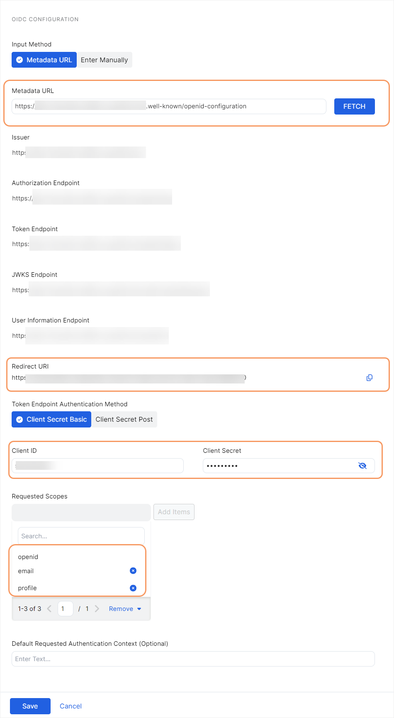Cancel the OIDC configuration
Screen dimensions: 394x718
[x=71, y=706]
